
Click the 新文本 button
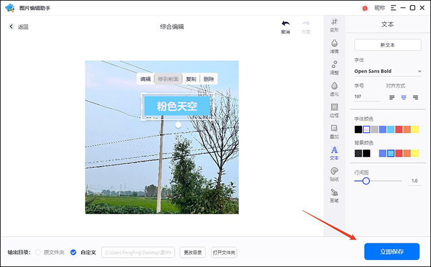[388, 45]
